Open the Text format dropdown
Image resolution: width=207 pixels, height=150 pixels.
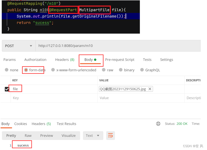click(93, 136)
